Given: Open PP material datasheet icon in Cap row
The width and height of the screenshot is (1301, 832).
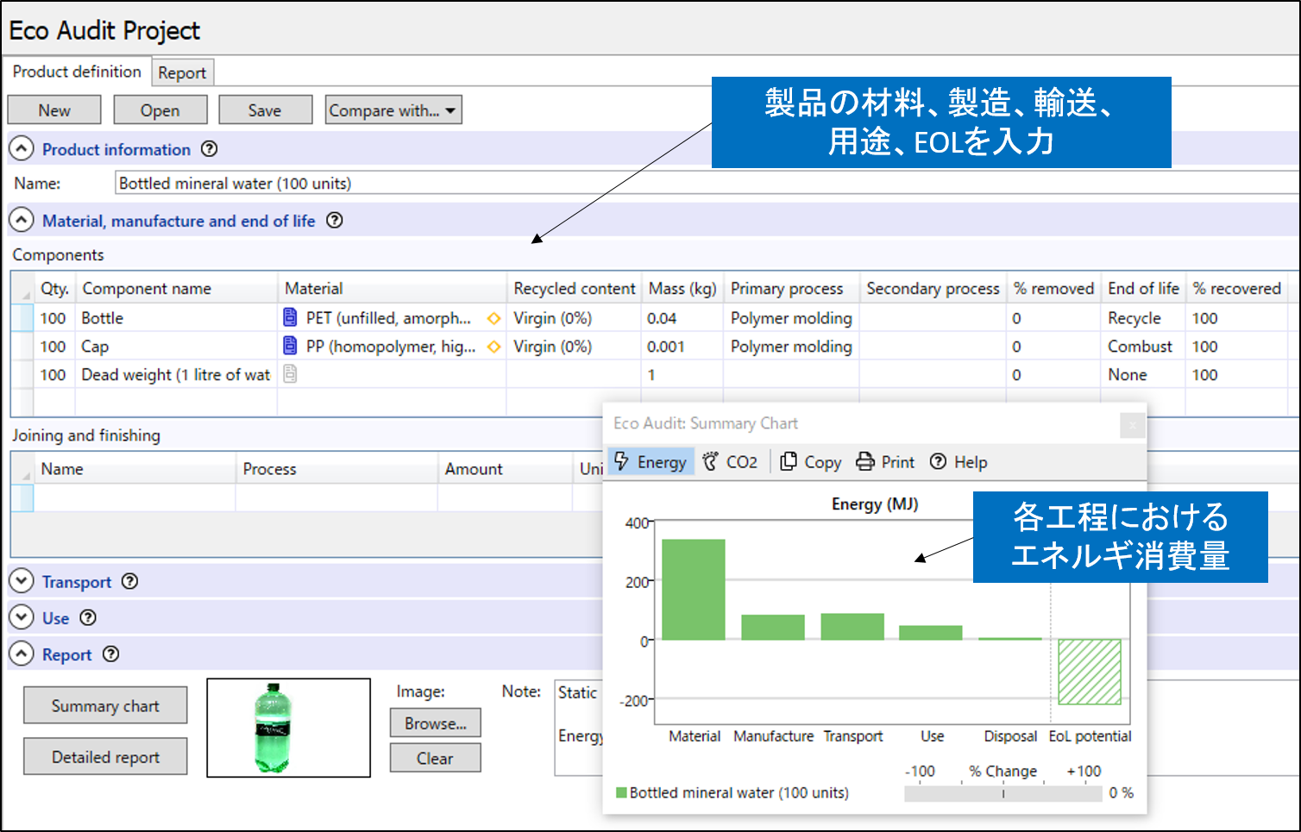Looking at the screenshot, I should coord(291,347).
